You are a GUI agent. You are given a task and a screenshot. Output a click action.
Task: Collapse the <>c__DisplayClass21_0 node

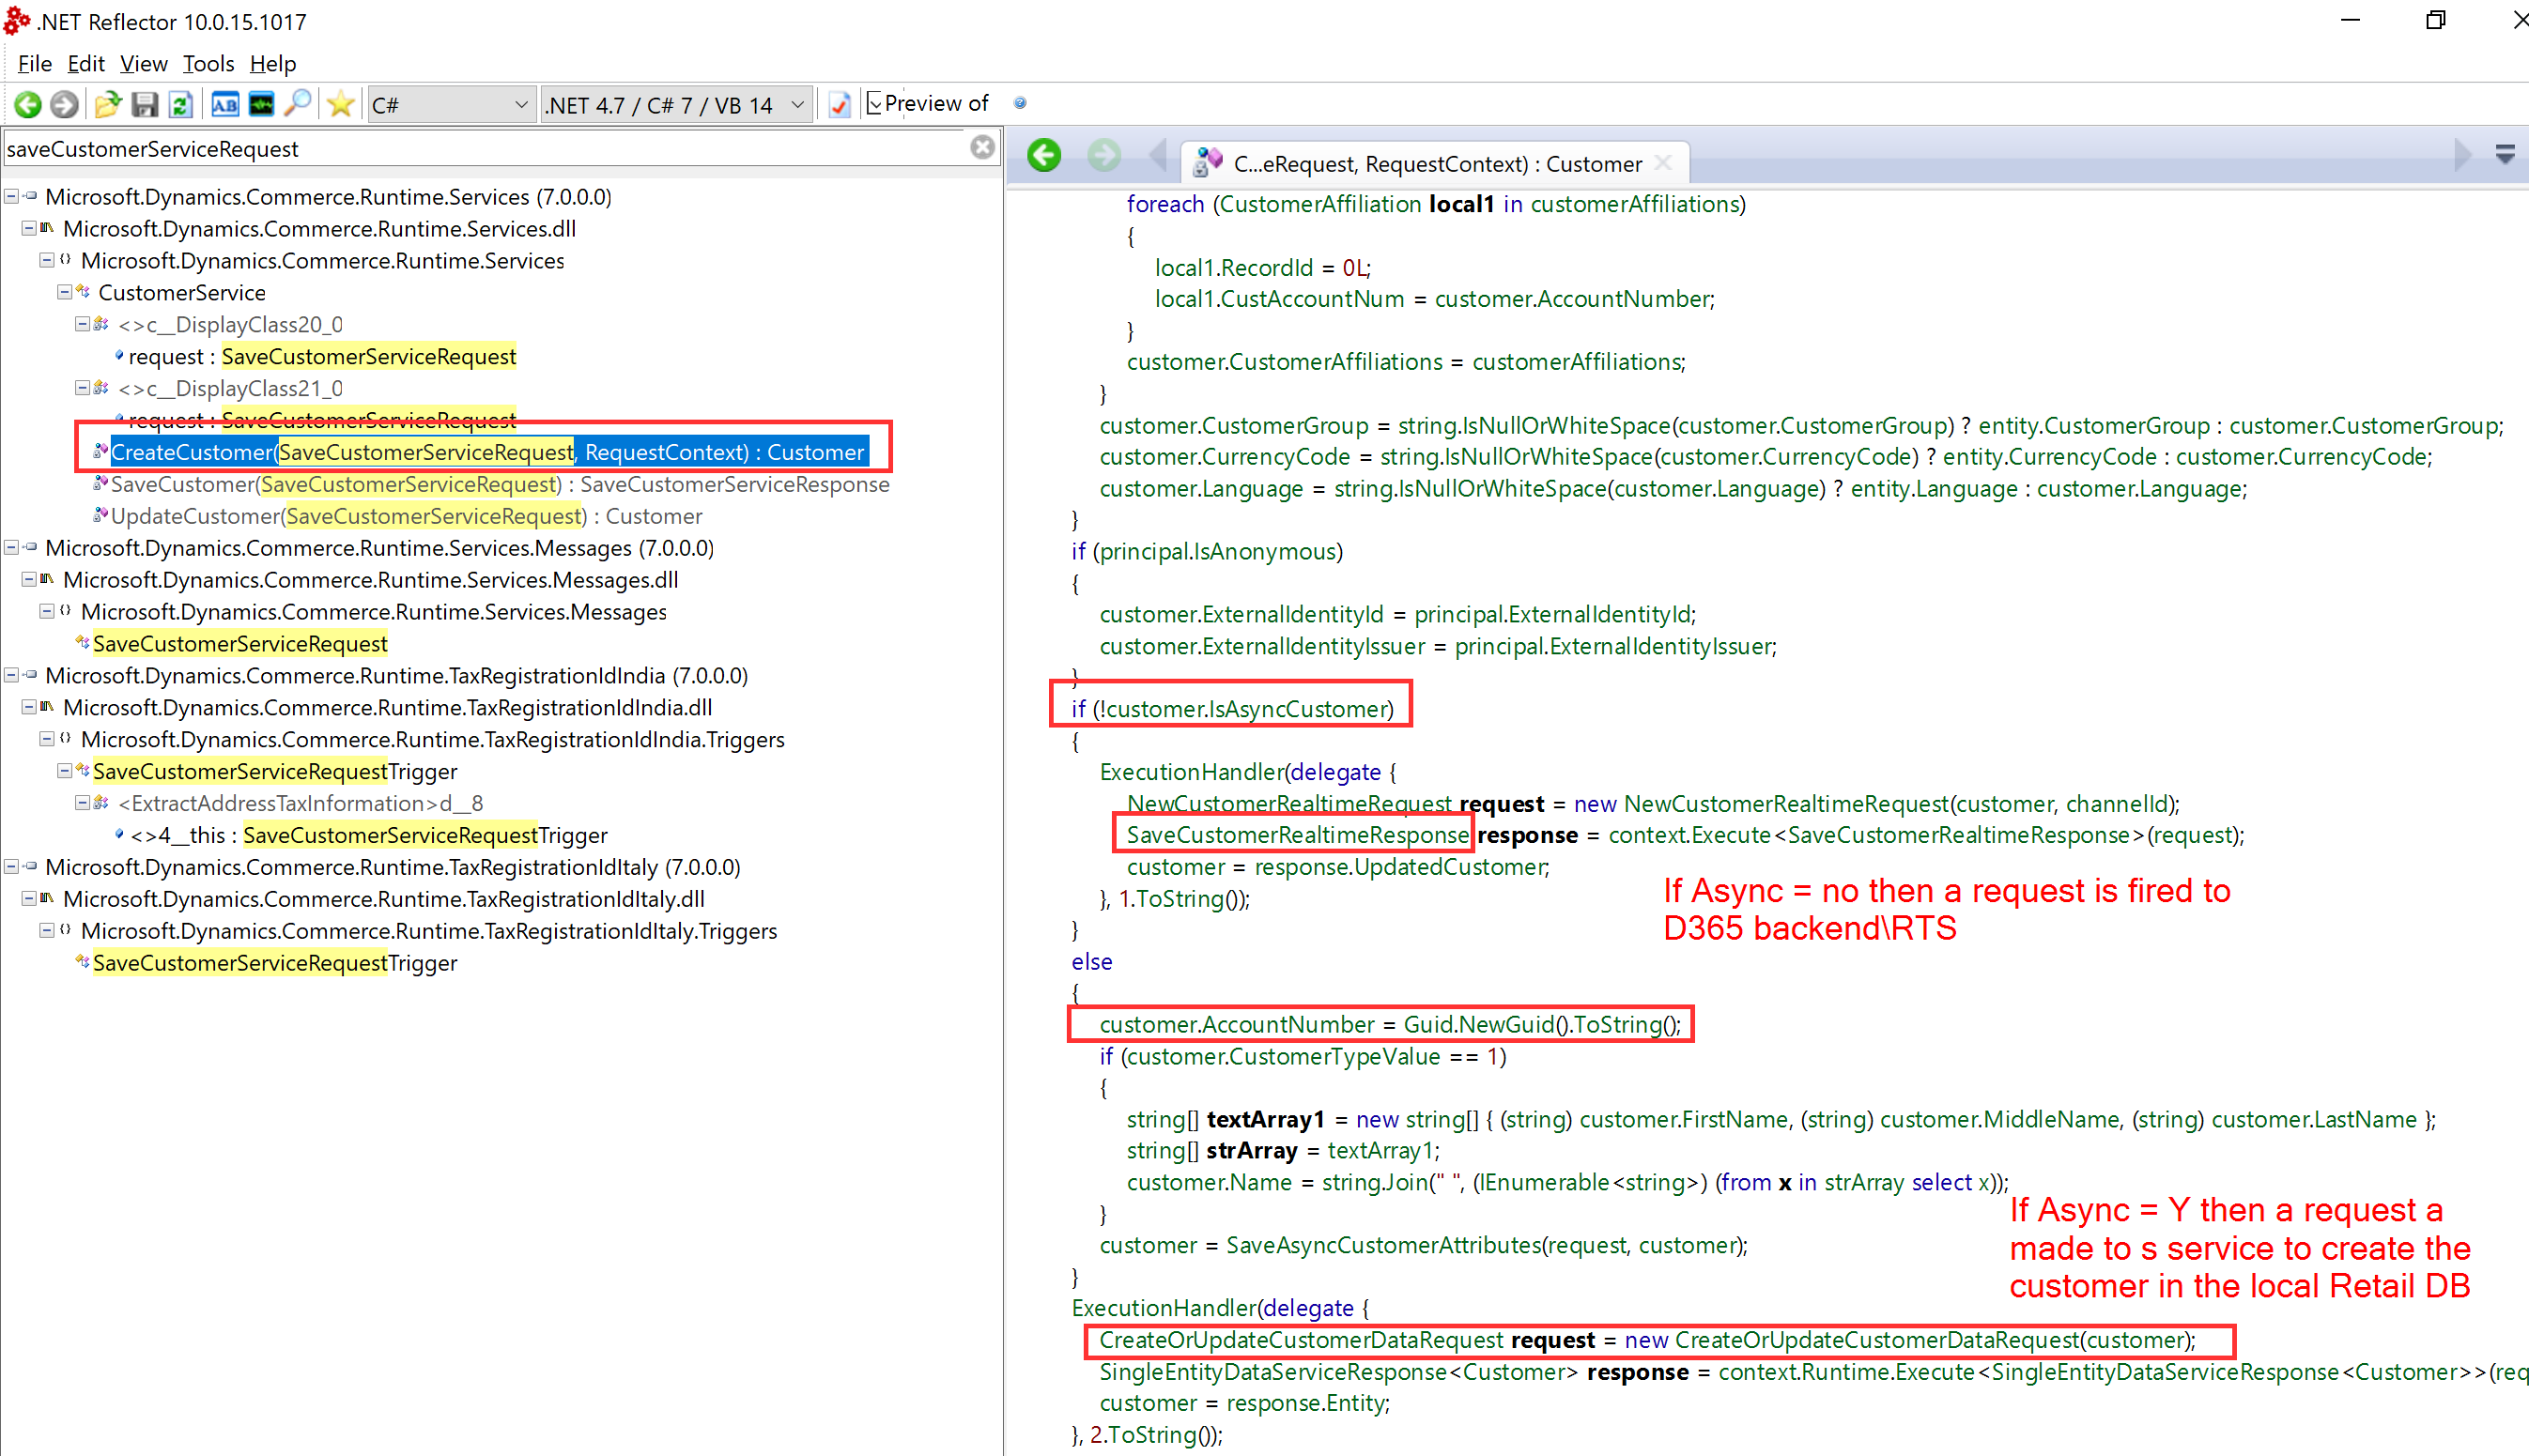[83, 388]
